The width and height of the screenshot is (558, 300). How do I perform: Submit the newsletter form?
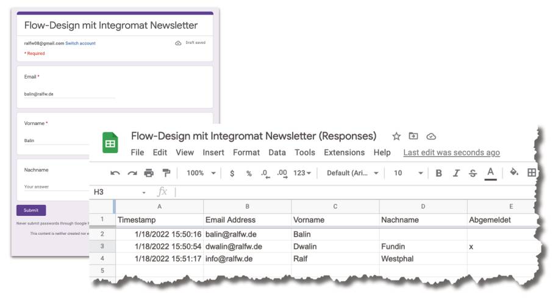31,210
